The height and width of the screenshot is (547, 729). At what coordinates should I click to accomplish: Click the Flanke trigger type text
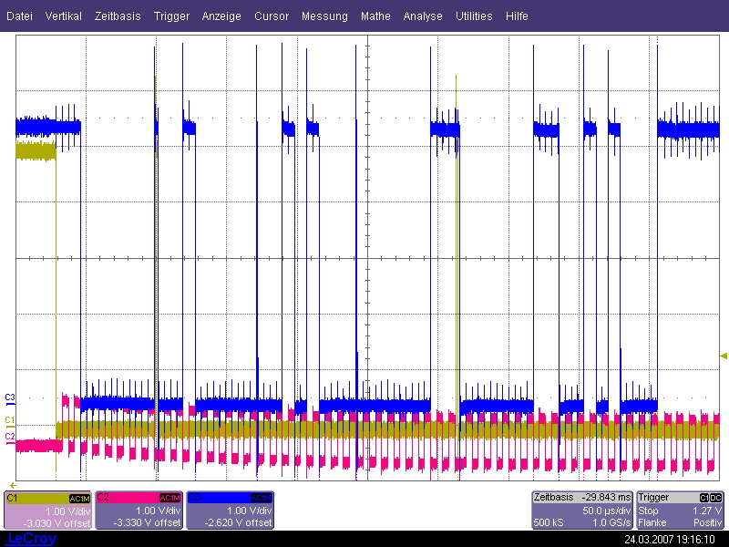652,522
